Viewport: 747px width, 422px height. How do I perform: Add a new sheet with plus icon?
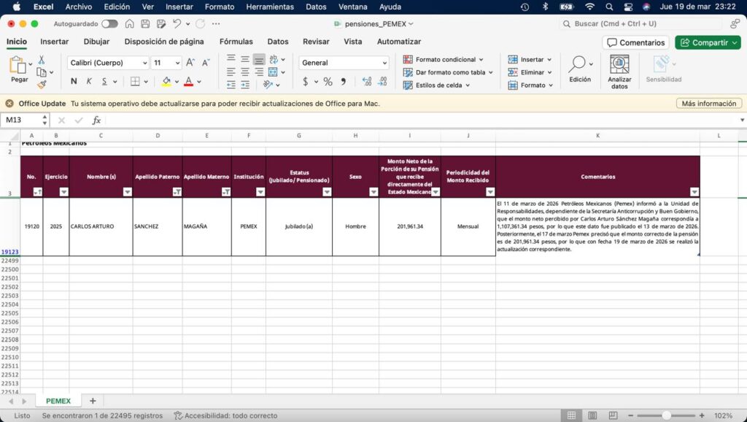coord(93,401)
